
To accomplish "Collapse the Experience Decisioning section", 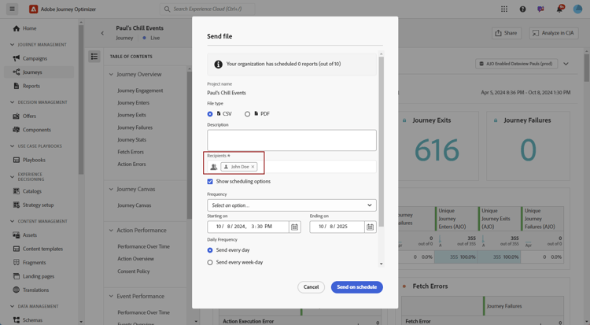I will (x=12, y=176).
